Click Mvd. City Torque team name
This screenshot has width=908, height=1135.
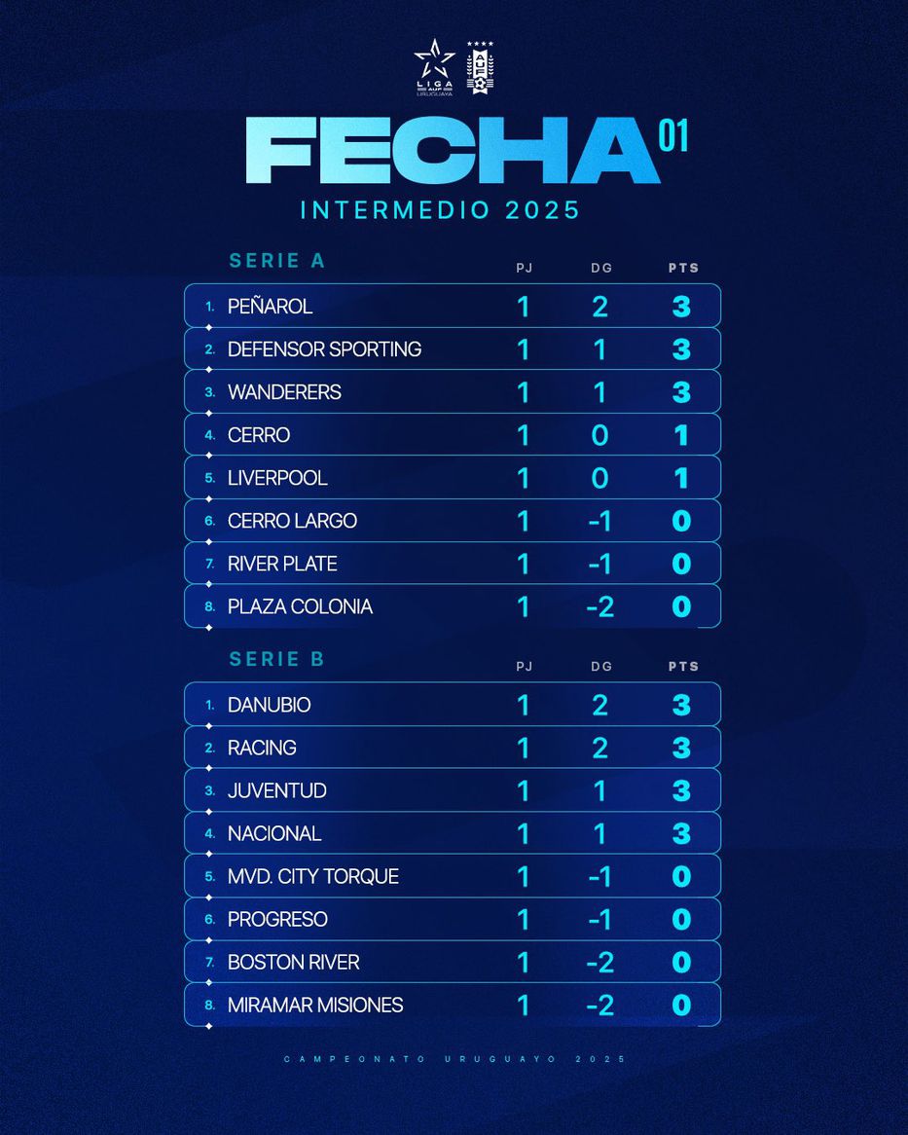point(313,877)
